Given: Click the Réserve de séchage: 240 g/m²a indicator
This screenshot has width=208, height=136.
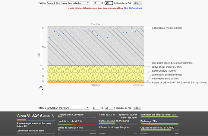Looking at the screenshot, I should click(x=114, y=127).
